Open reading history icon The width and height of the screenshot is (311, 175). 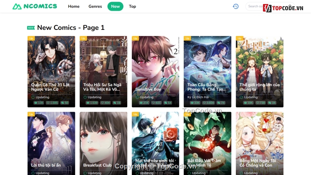point(236,6)
